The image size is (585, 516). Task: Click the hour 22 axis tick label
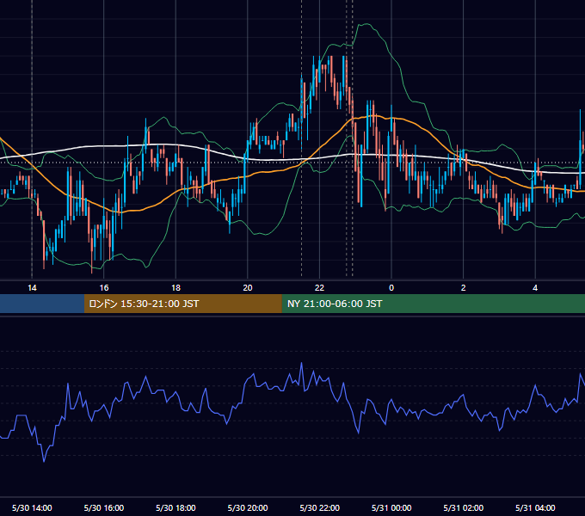coord(319,288)
